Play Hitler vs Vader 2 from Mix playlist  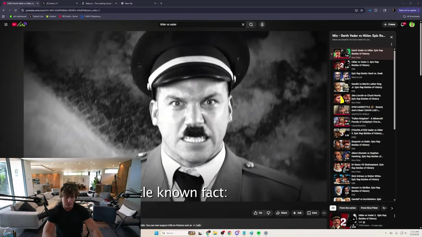(362, 65)
